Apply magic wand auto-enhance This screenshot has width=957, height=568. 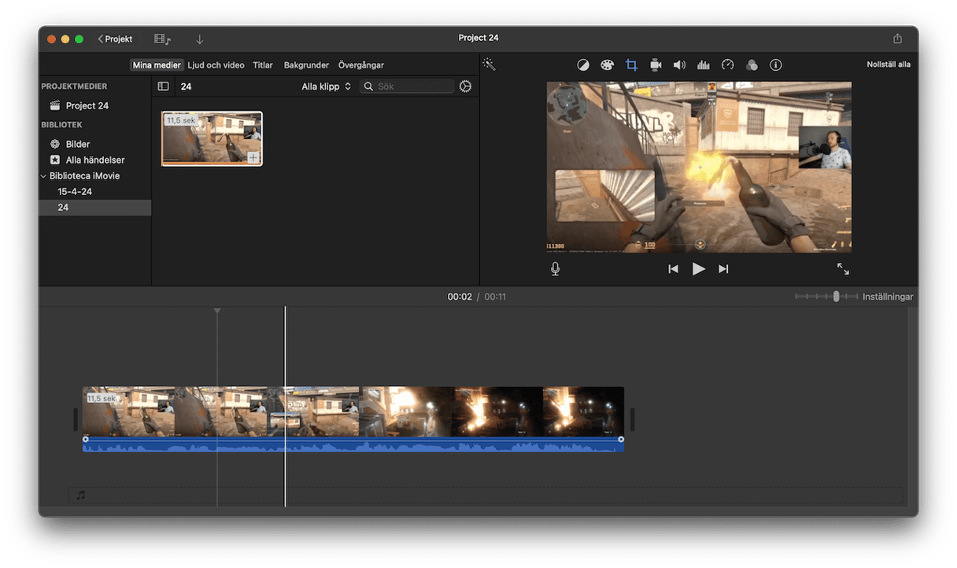click(x=490, y=65)
